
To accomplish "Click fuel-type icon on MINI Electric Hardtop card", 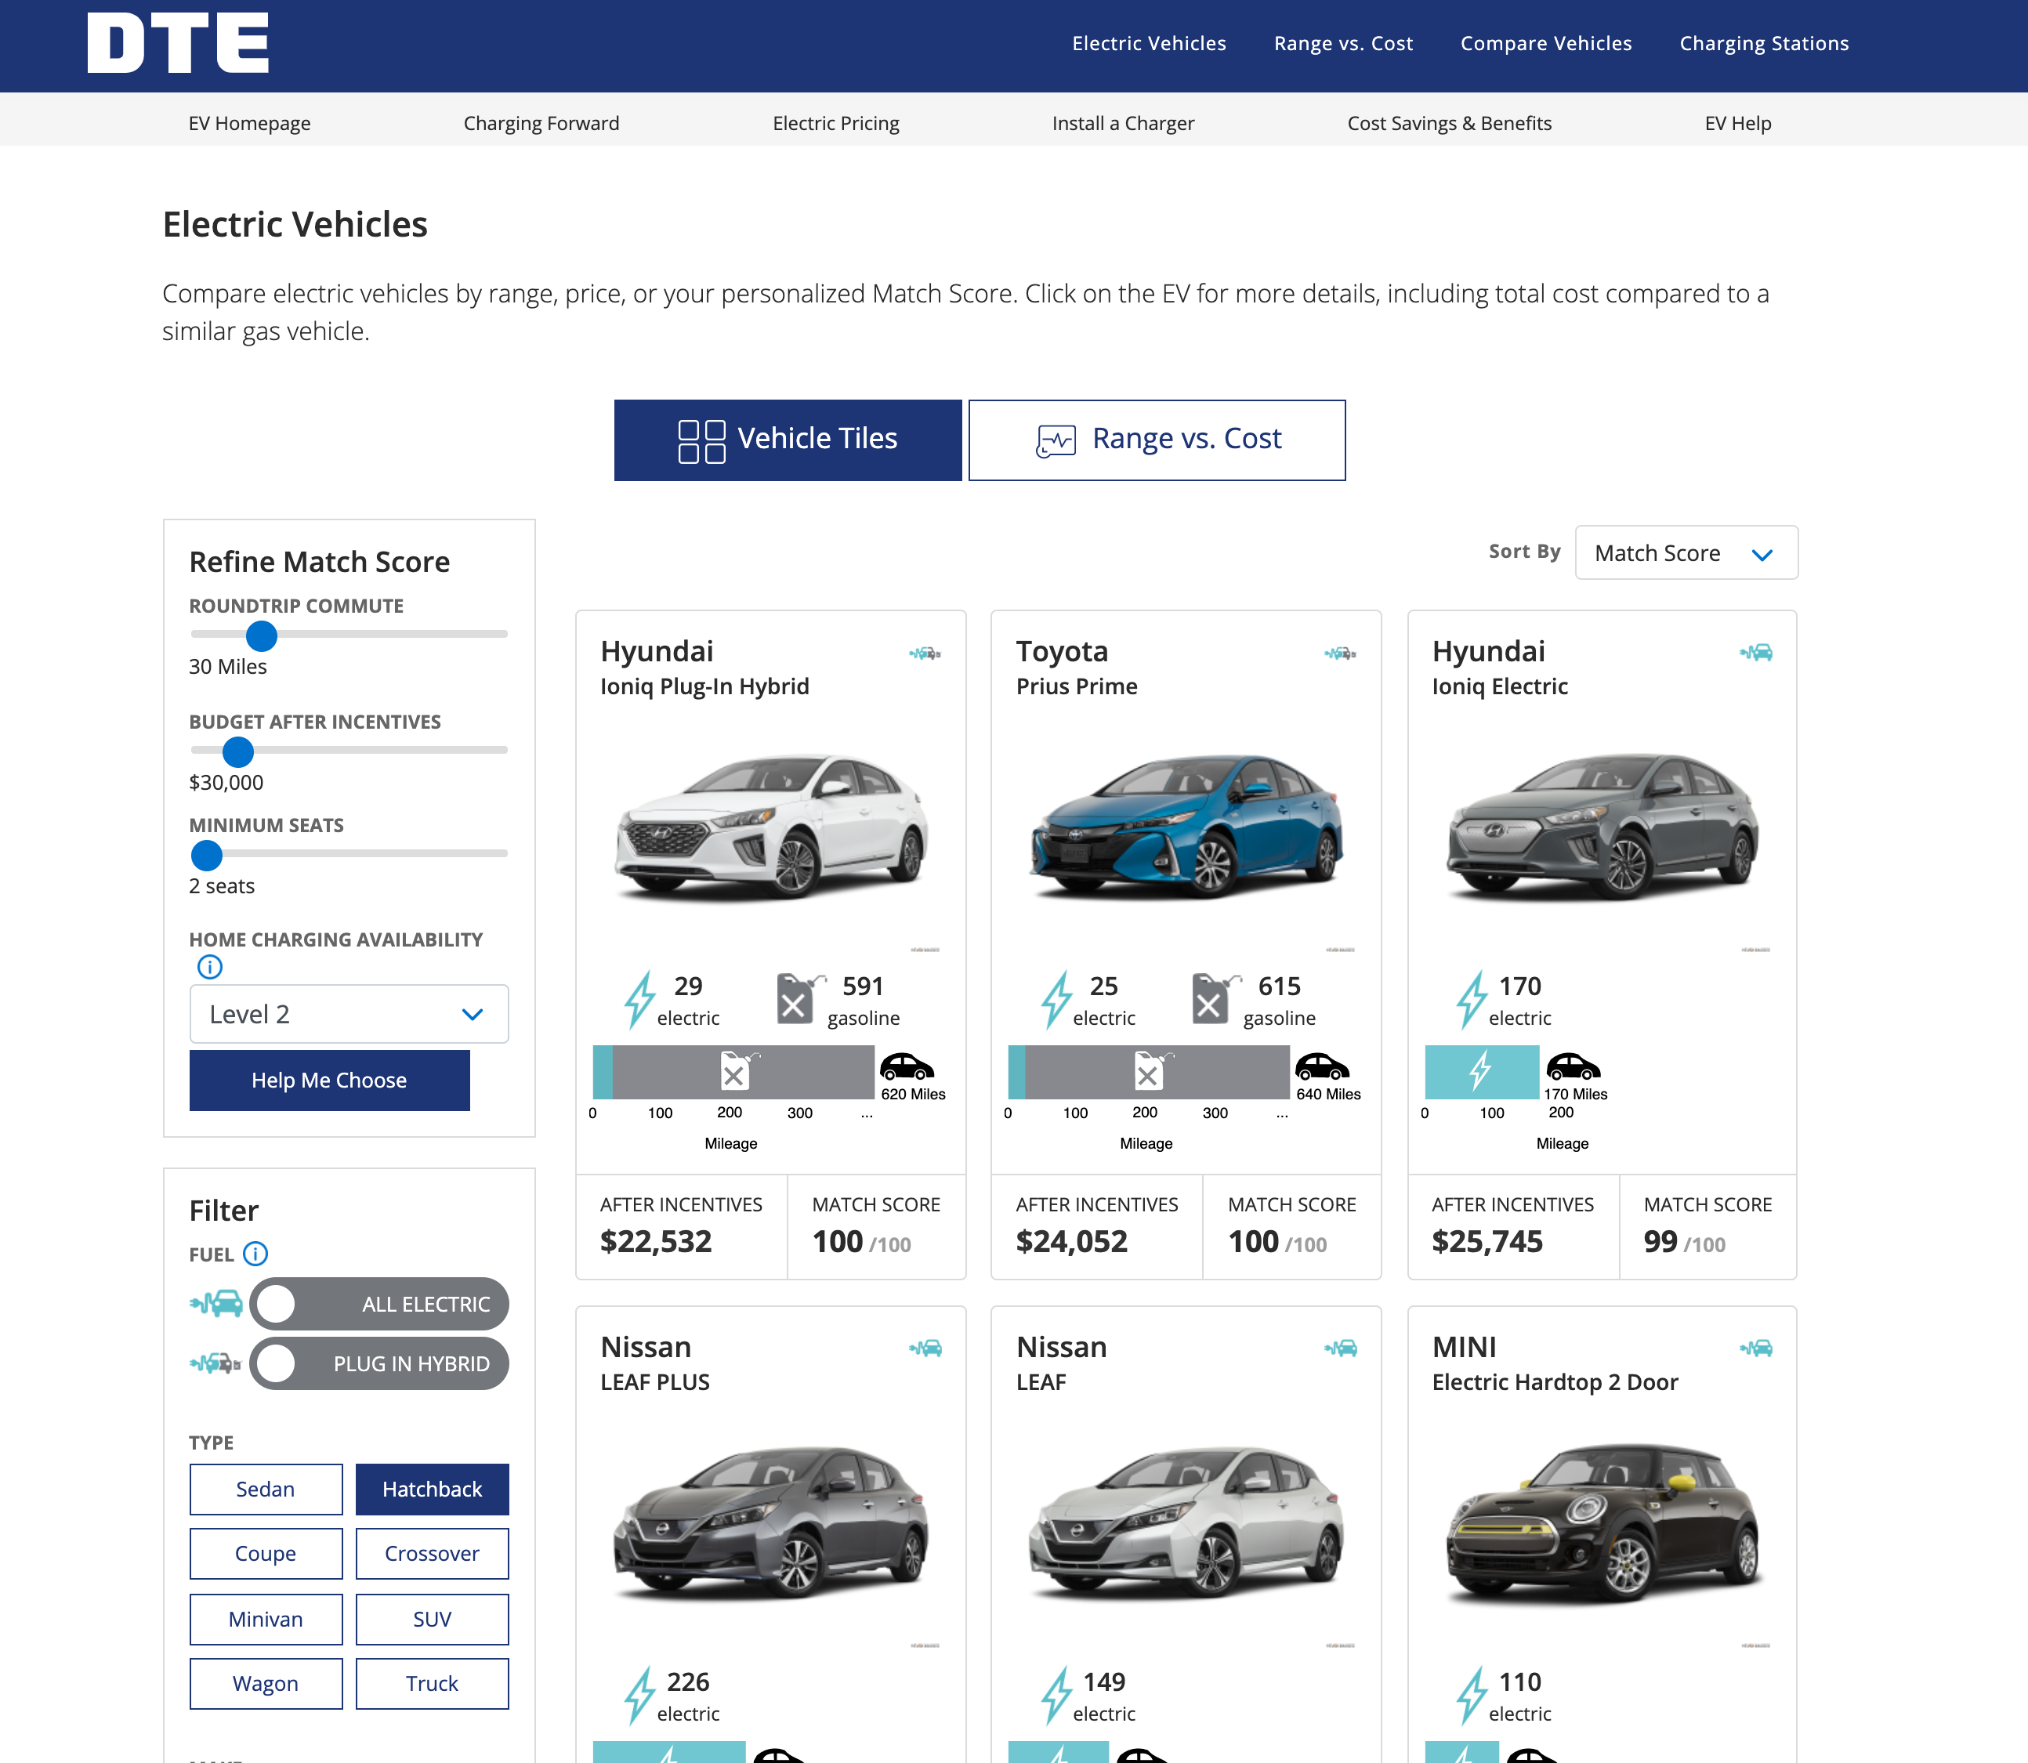I will pos(1755,1348).
